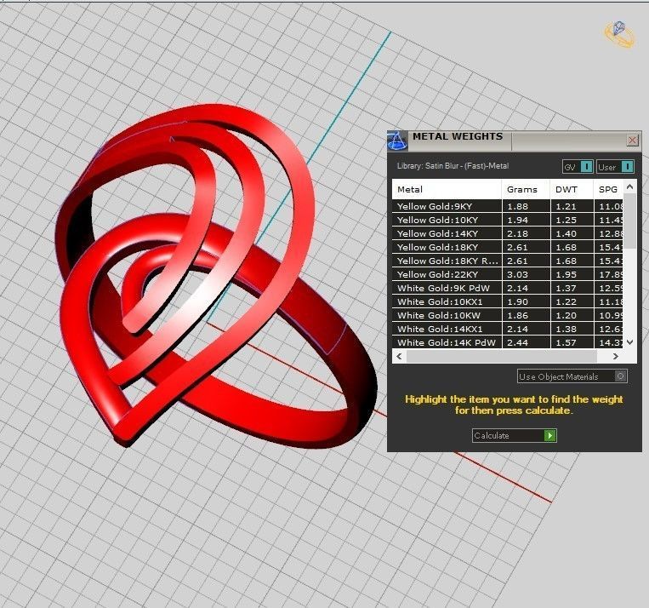Click the table's scroll down arrow
Image resolution: width=649 pixels, height=608 pixels.
pyautogui.click(x=629, y=342)
